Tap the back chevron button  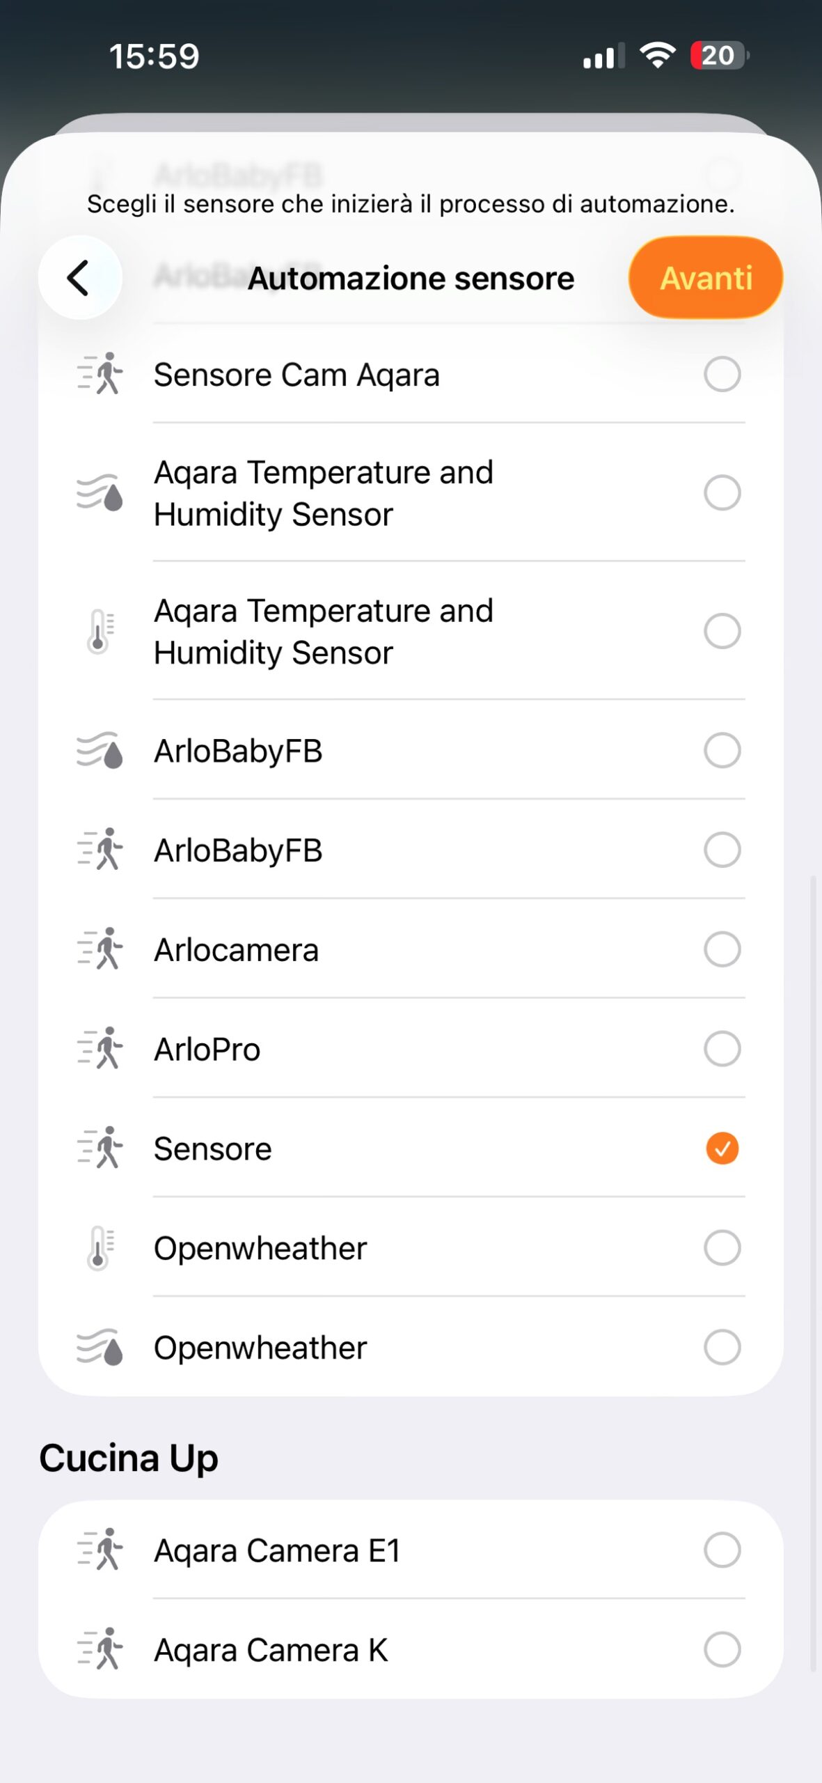[79, 278]
